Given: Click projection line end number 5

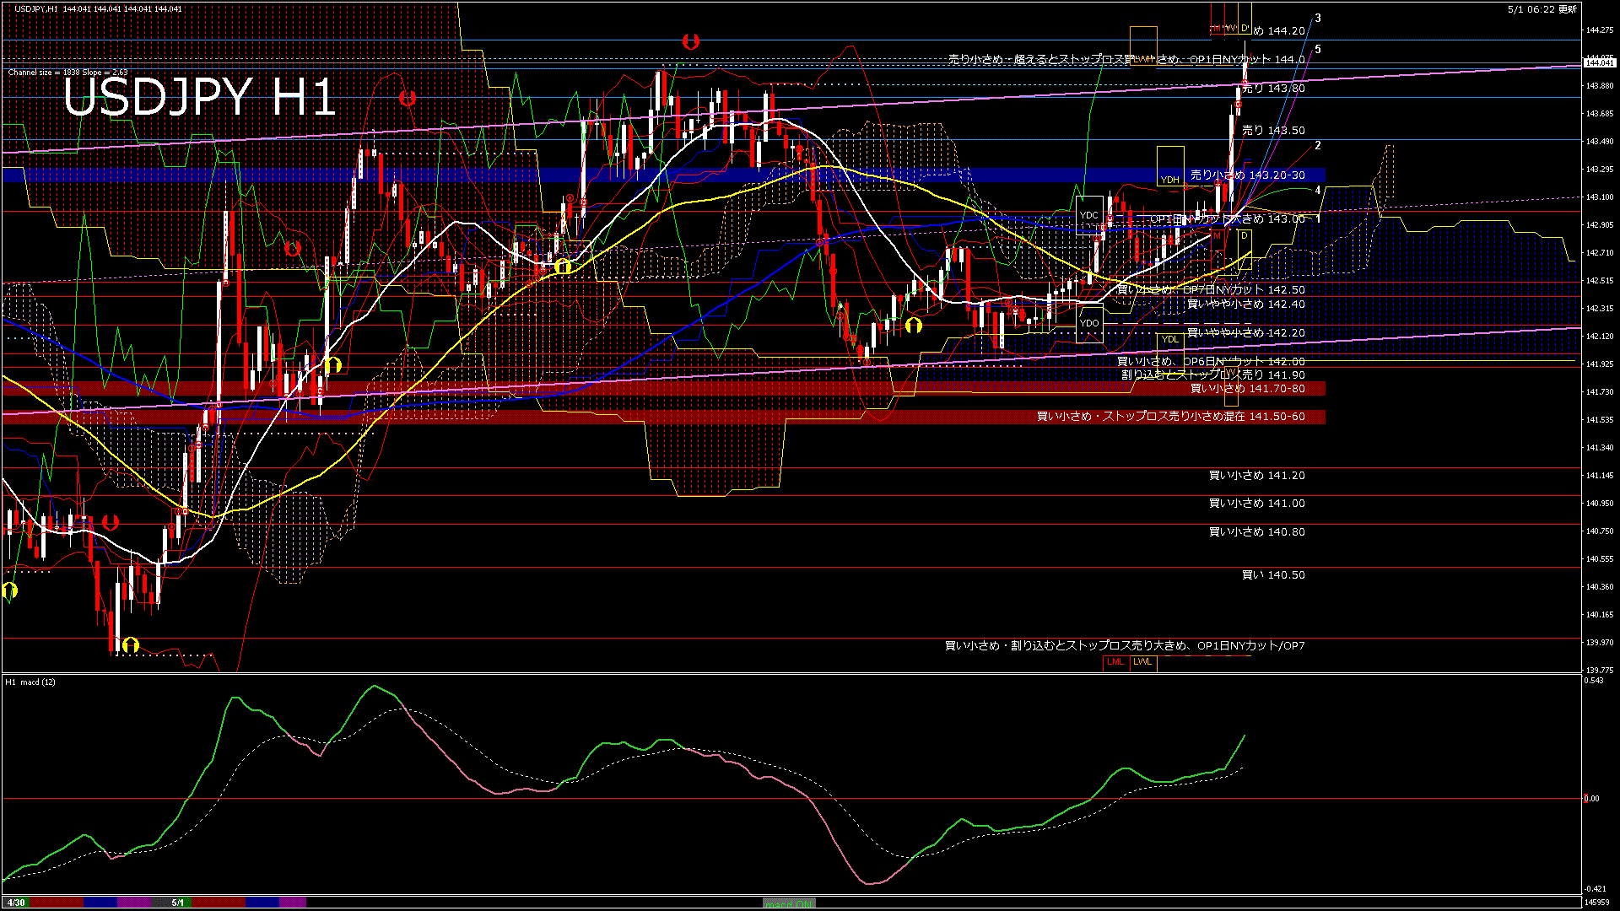Looking at the screenshot, I should tap(1318, 49).
